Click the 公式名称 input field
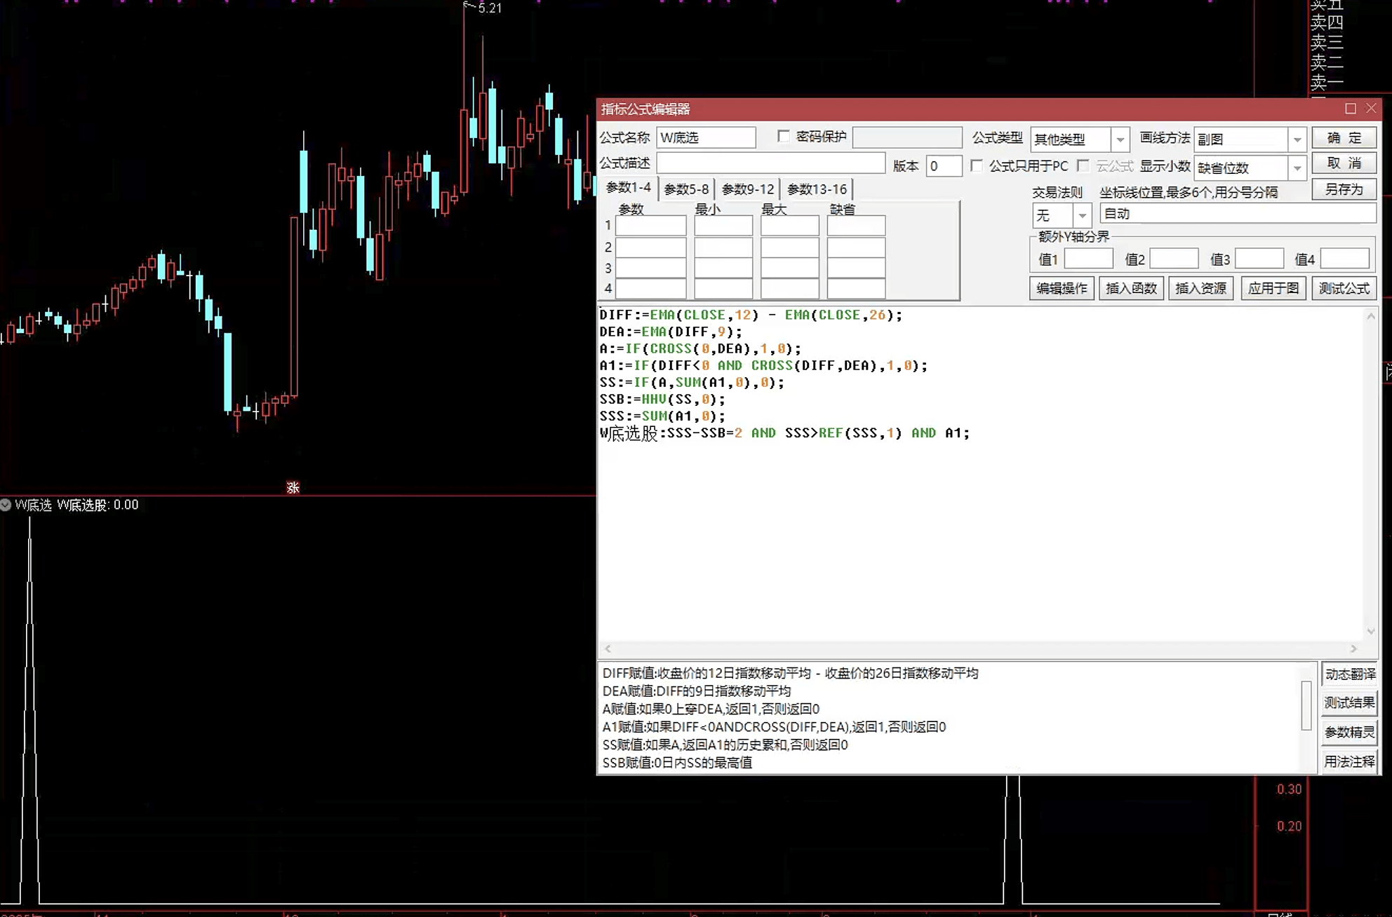 [x=707, y=137]
